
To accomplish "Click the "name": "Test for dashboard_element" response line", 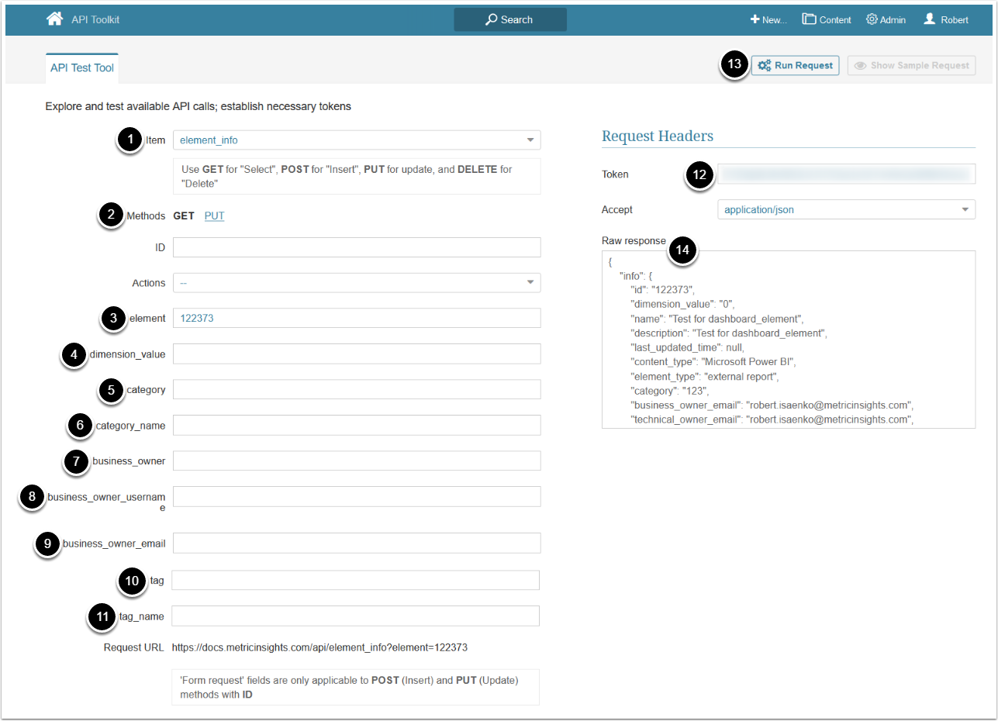I will pos(718,319).
